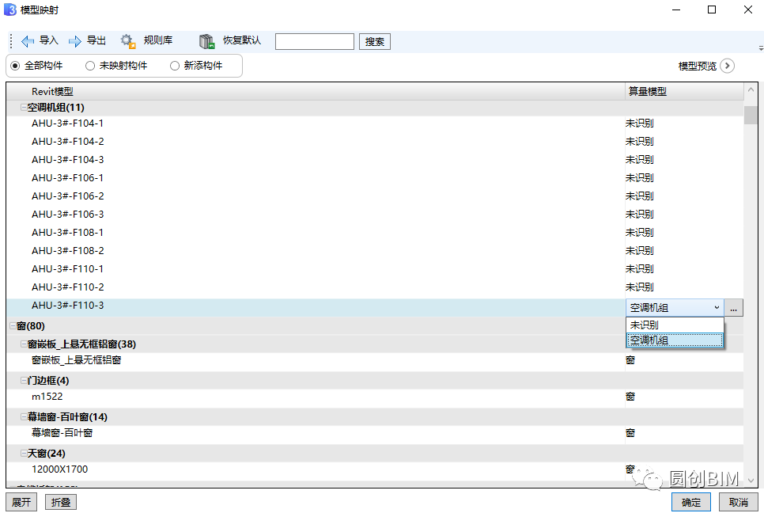Maximize the 模型映射 window
The height and width of the screenshot is (513, 764).
pyautogui.click(x=712, y=9)
